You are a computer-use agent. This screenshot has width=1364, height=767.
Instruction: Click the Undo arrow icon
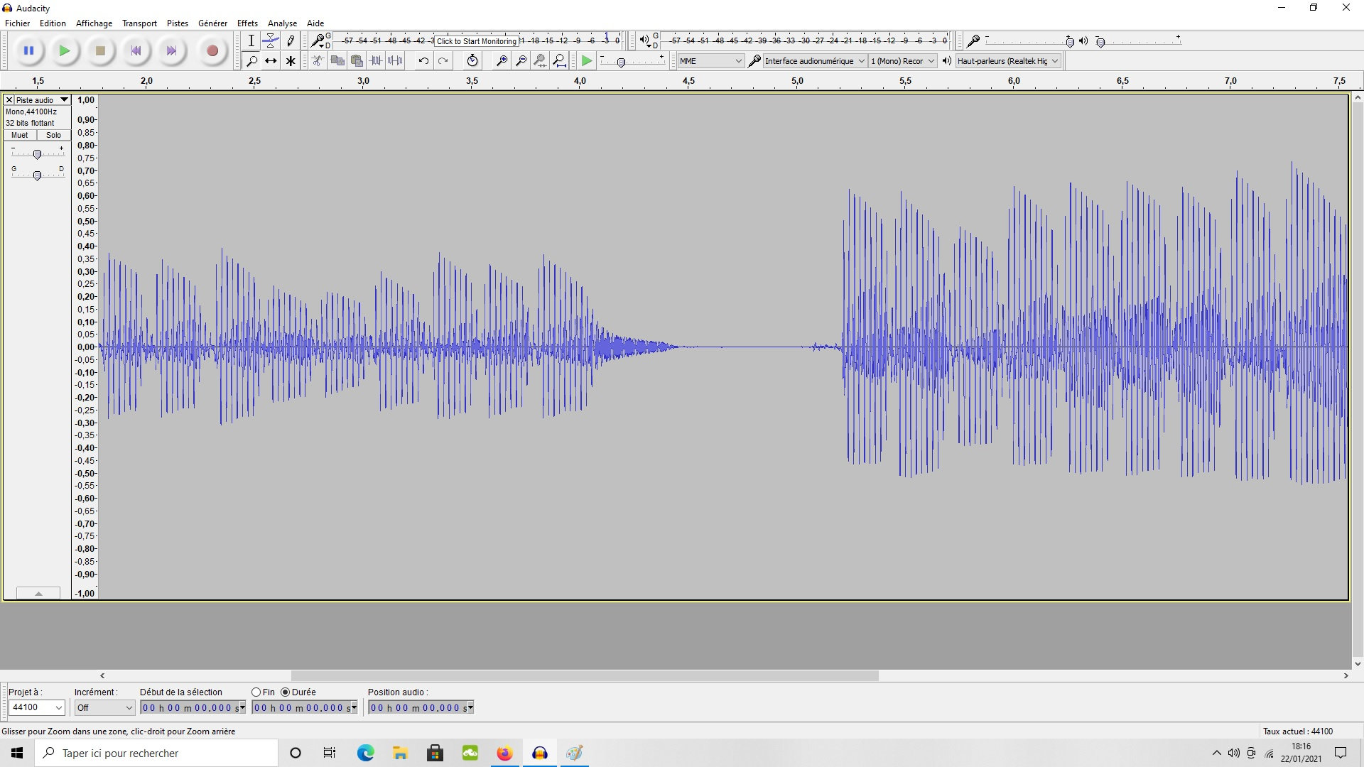[423, 61]
